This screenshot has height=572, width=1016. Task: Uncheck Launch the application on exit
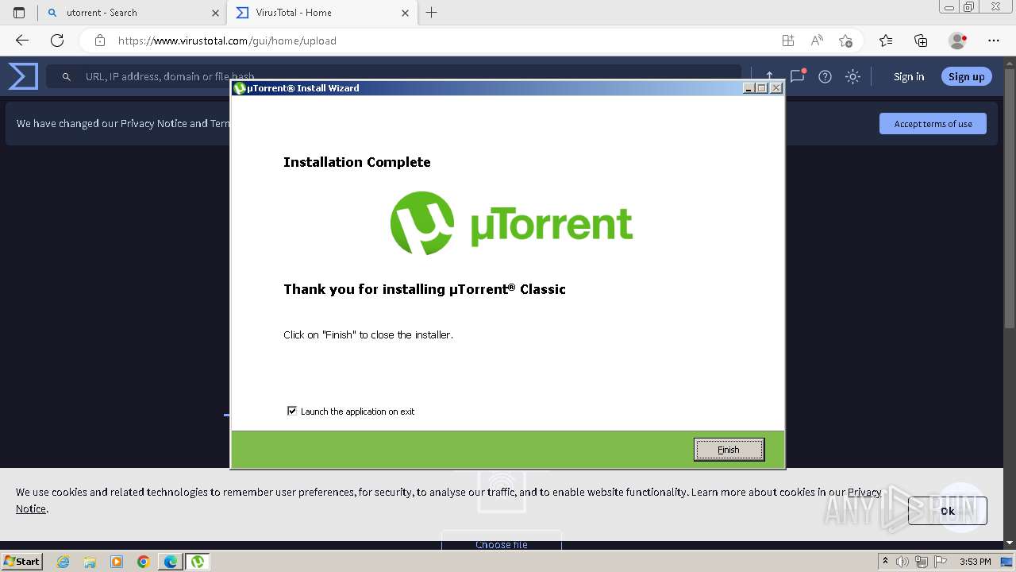tap(292, 411)
